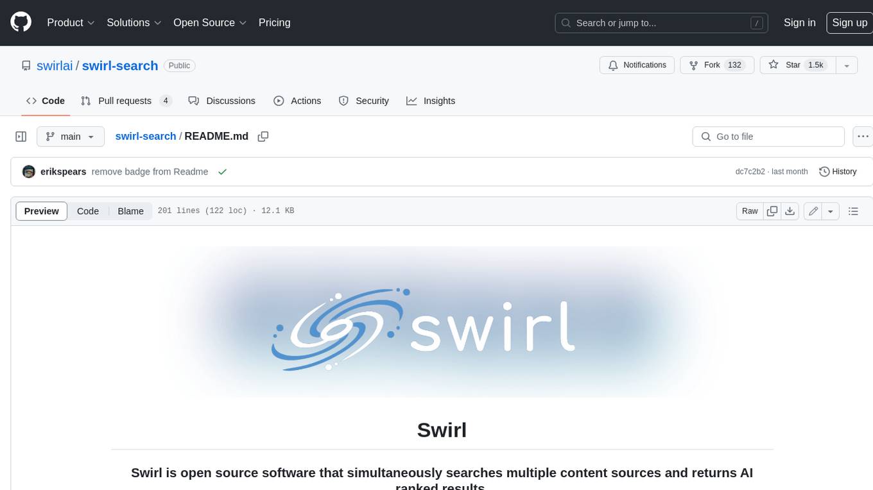Click the fork count 132
873x490 pixels.
point(734,65)
